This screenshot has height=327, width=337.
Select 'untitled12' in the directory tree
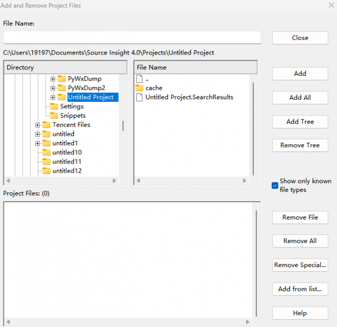(67, 171)
